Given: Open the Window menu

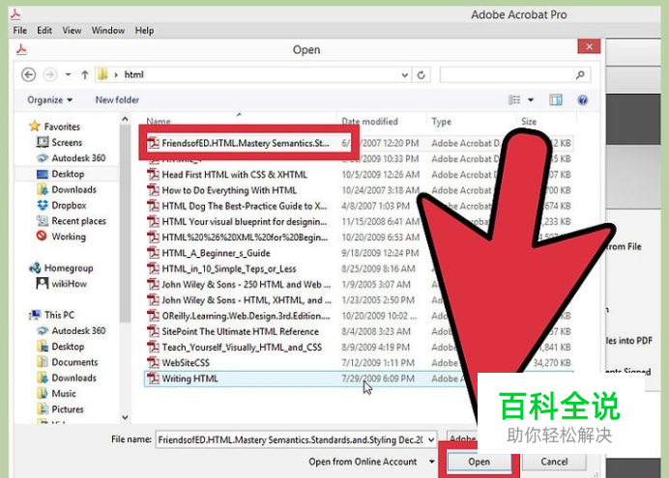Looking at the screenshot, I should click(108, 31).
